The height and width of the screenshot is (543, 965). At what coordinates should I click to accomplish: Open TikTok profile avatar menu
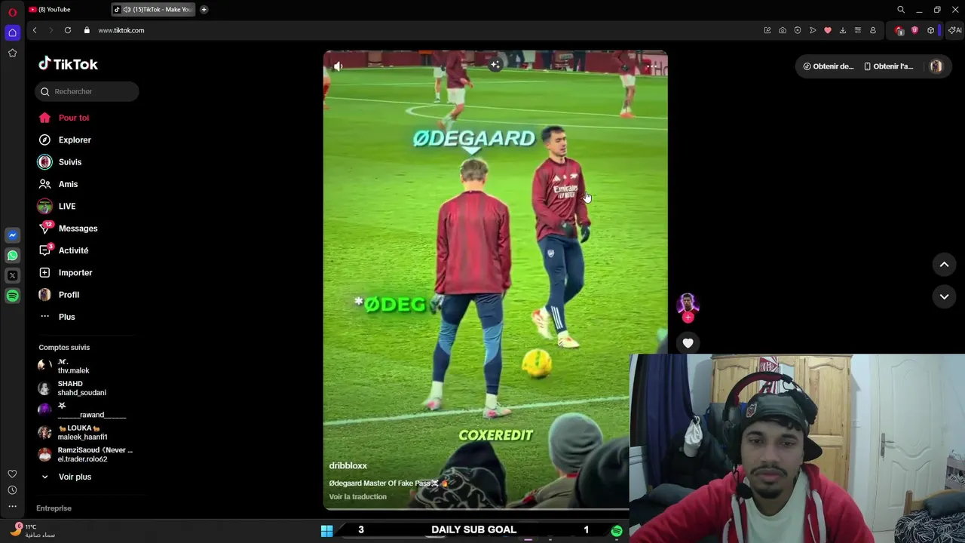[x=936, y=66]
